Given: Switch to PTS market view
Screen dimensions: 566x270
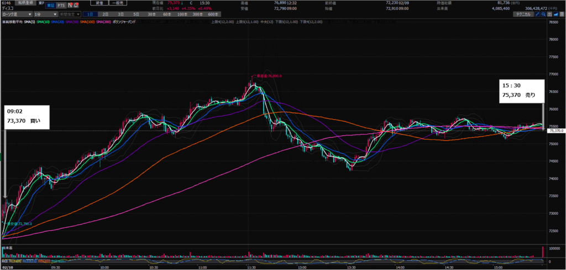Looking at the screenshot, I should click(x=61, y=4).
